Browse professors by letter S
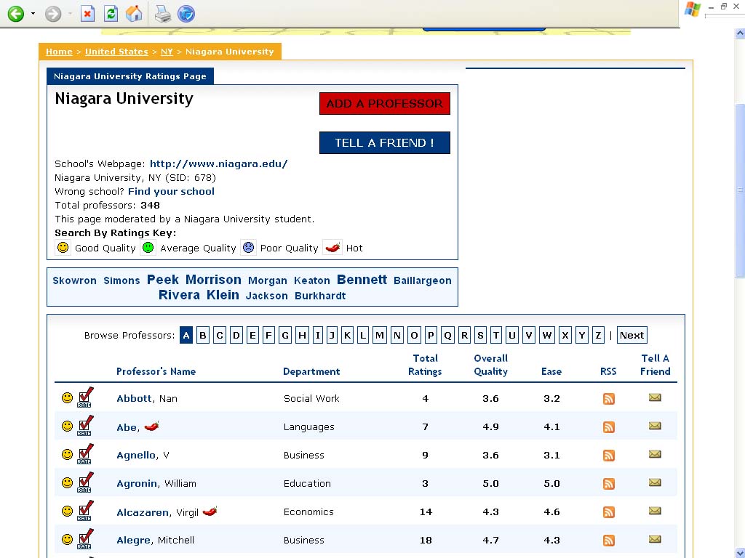Viewport: 745px width, 558px height. (x=480, y=336)
